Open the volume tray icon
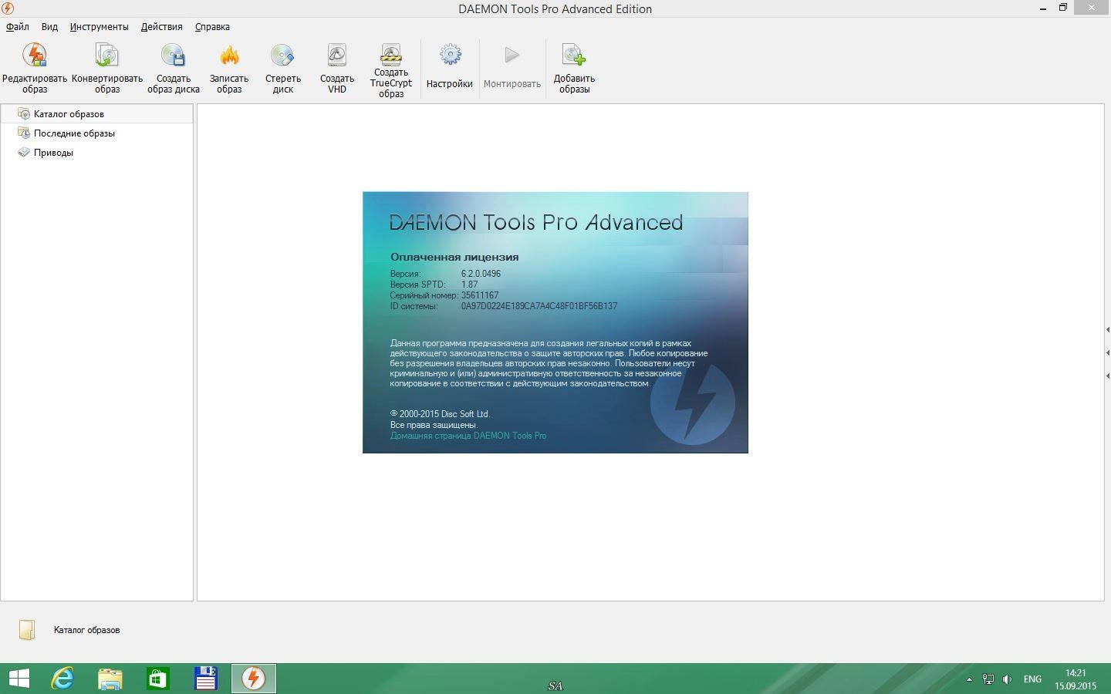This screenshot has width=1111, height=694. [1007, 679]
